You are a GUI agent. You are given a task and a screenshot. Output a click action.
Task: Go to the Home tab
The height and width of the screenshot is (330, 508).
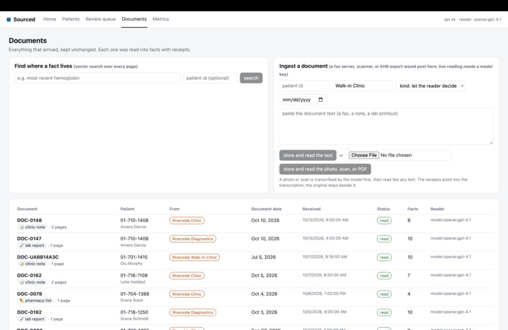click(x=50, y=19)
